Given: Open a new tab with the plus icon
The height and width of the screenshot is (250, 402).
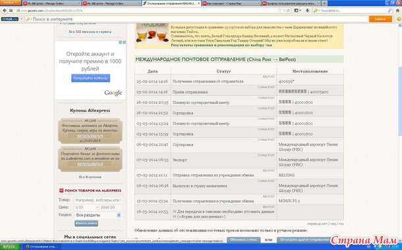Looking at the screenshot, I should (x=324, y=3).
